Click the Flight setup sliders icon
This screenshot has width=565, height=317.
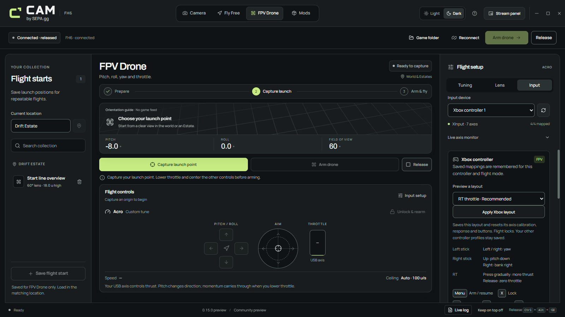(451, 67)
